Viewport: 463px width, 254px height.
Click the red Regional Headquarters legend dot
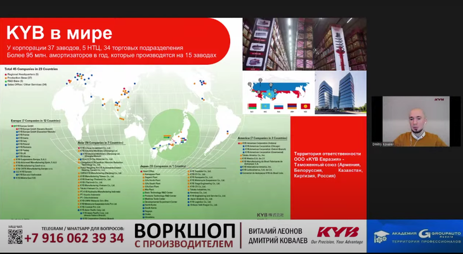[6, 74]
